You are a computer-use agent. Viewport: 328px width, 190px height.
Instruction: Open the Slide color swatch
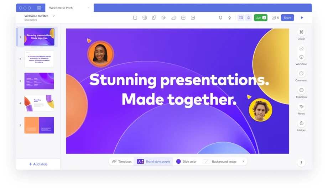point(186,162)
